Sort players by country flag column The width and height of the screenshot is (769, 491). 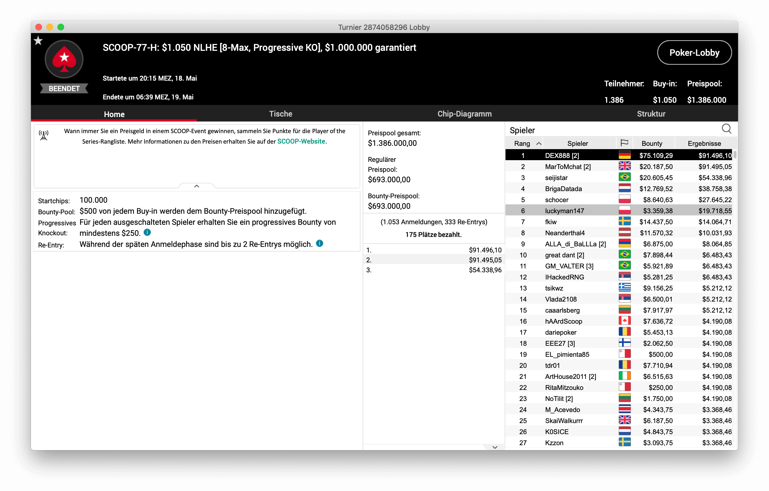point(624,143)
